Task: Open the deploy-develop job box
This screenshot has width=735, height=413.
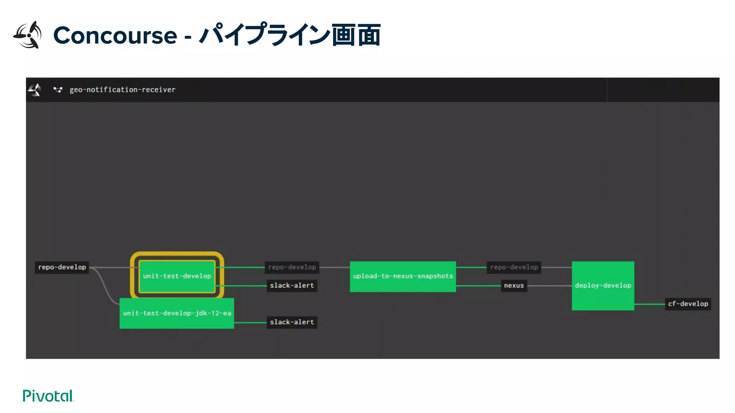Action: (x=603, y=285)
